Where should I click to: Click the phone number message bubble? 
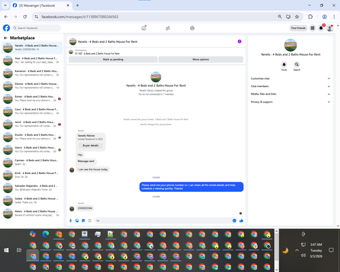pos(85,208)
